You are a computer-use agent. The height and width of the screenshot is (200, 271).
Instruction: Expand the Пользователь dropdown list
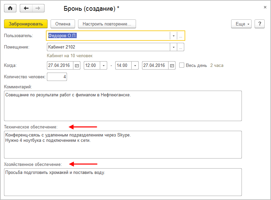point(174,36)
